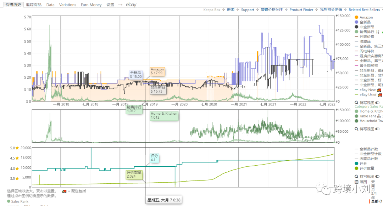Image resolution: width=383 pixels, height=206 pixels.
Task: Click the Amazon $ 17.99 chart tooltip
Action: [157, 71]
